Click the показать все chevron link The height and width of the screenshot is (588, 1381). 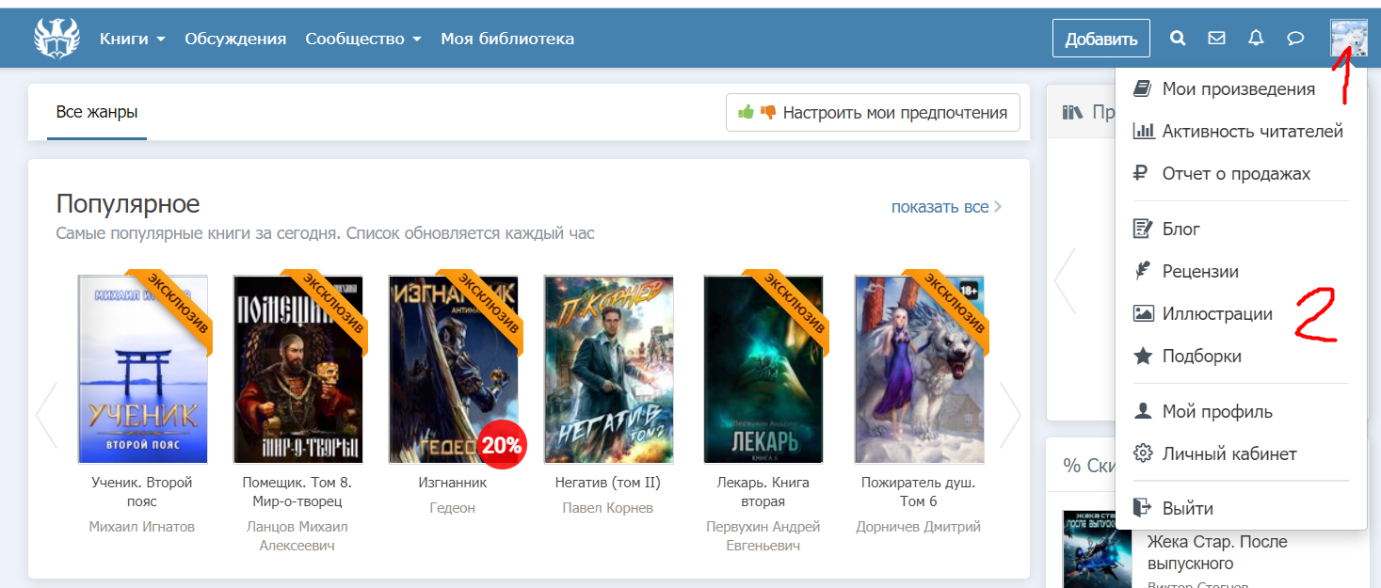click(x=946, y=207)
